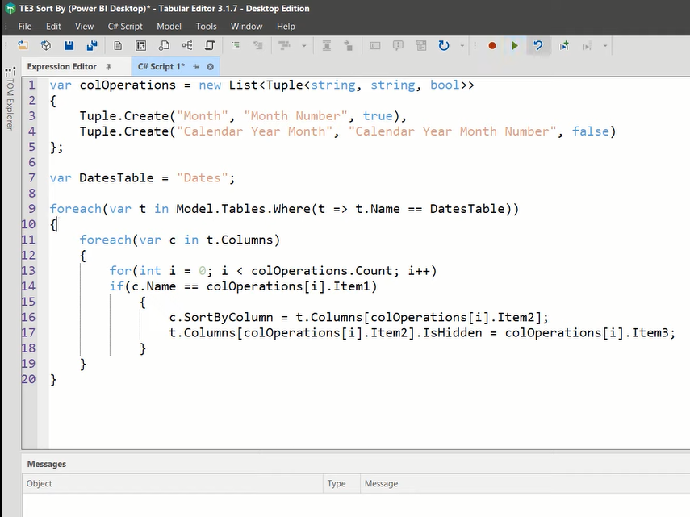Expand the TOM Explorer side panel
This screenshot has width=690, height=517.
pyautogui.click(x=10, y=99)
